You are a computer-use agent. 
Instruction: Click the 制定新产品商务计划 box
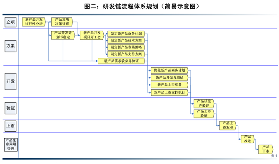point(126,34)
